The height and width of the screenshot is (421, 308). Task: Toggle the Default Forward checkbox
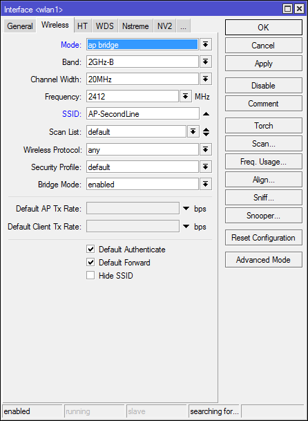tap(90, 262)
